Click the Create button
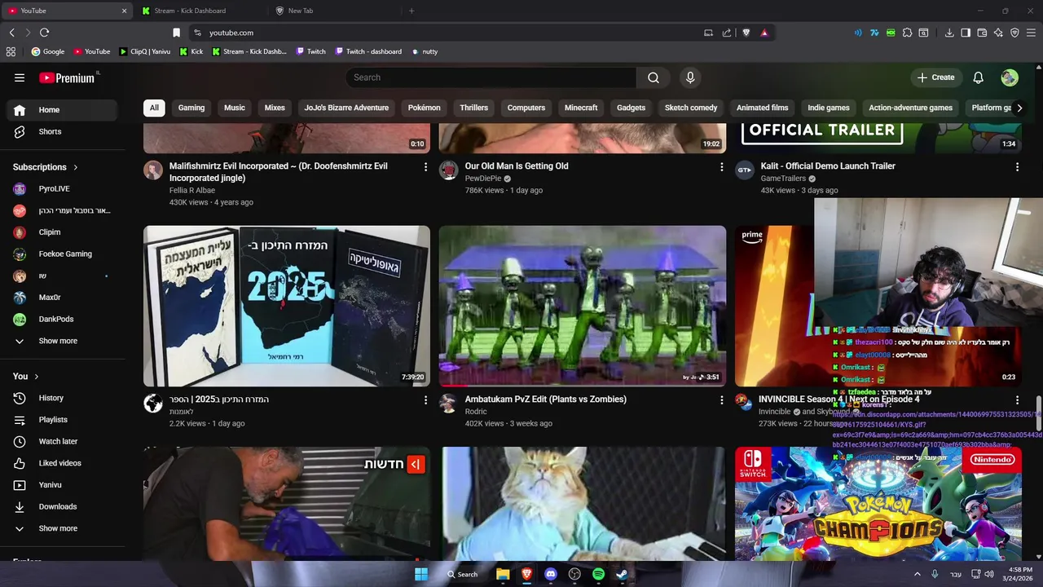1043x587 pixels. point(935,77)
